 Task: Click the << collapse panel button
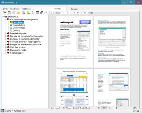[x=46, y=13]
